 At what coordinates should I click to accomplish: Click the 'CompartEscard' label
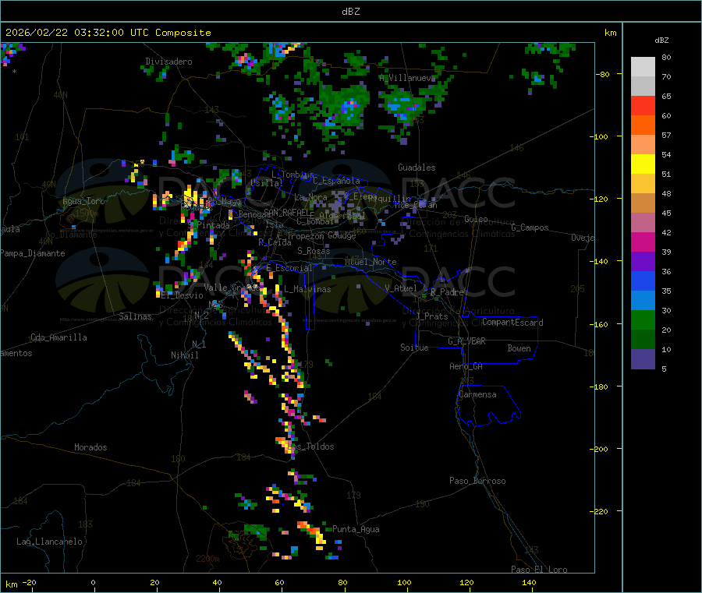512,322
